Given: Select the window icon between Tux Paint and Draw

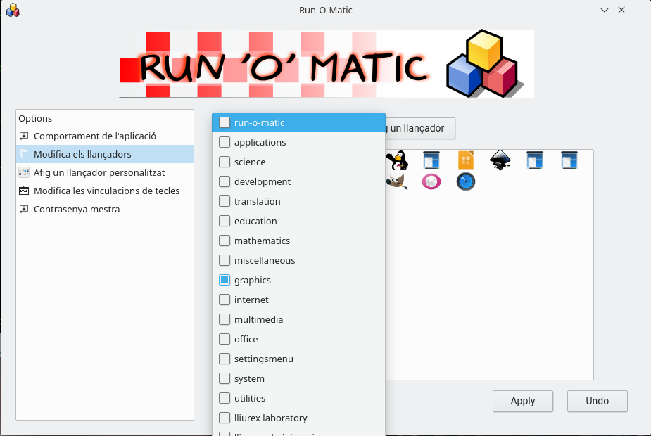Looking at the screenshot, I should [x=431, y=160].
